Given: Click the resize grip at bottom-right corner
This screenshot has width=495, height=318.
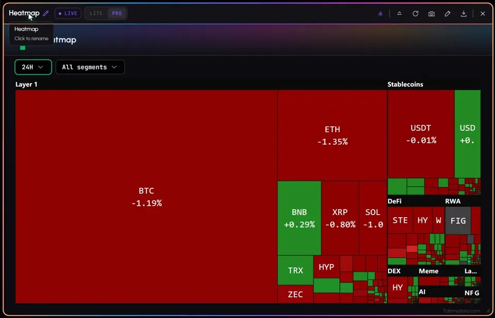Looking at the screenshot, I should coord(488,311).
